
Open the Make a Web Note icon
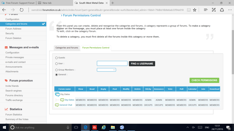(x=214, y=10)
